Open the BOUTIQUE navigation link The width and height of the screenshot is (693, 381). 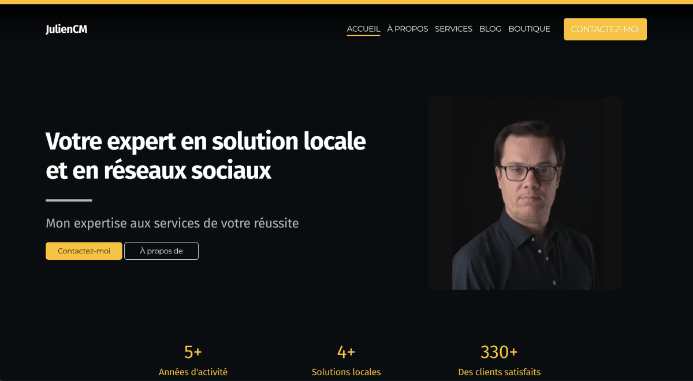coord(529,29)
